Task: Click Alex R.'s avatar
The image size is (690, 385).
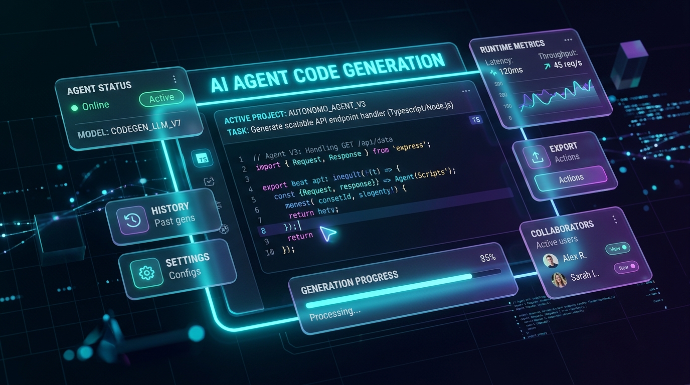Action: point(550,261)
